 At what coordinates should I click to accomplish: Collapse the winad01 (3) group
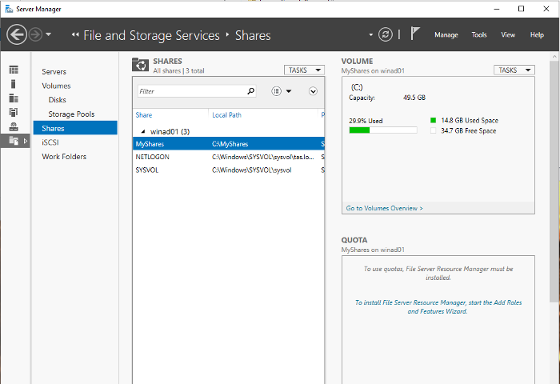pos(143,131)
